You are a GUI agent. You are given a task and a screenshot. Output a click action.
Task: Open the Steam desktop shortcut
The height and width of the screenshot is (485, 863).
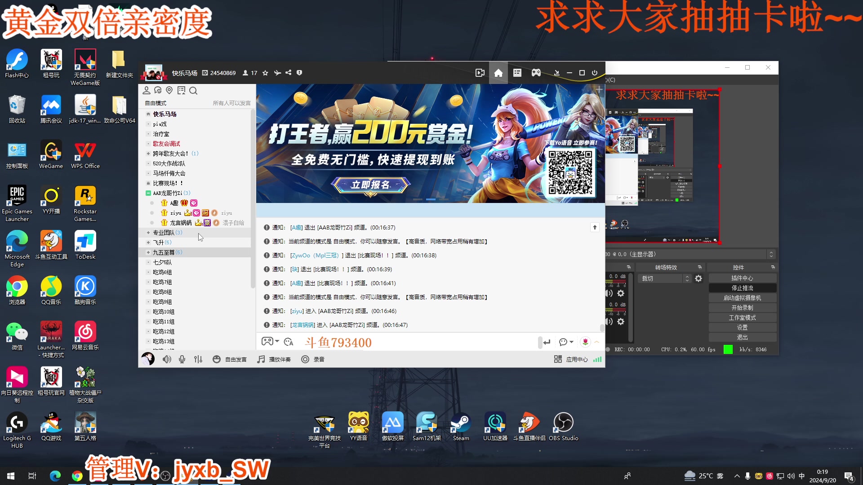click(461, 427)
